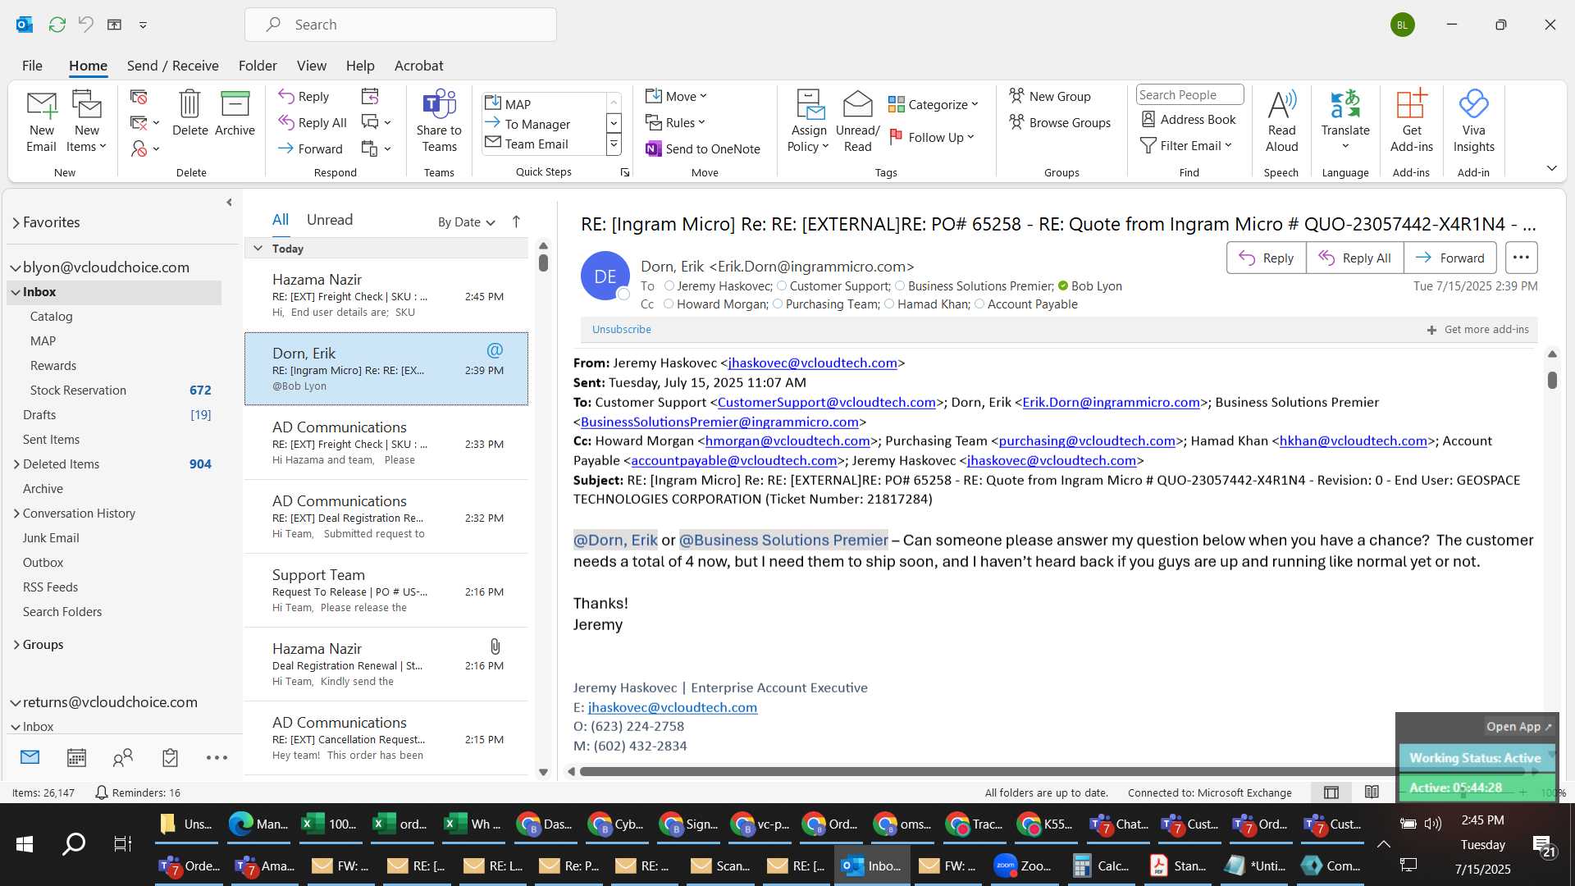Open the New Items button
Screen dimensions: 1575x886
click(x=87, y=121)
